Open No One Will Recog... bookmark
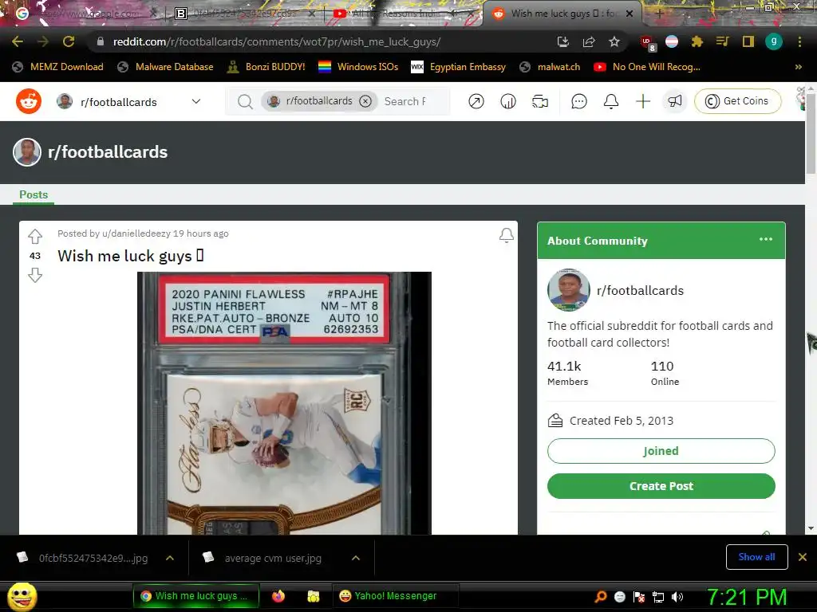817x612 pixels. [x=647, y=67]
